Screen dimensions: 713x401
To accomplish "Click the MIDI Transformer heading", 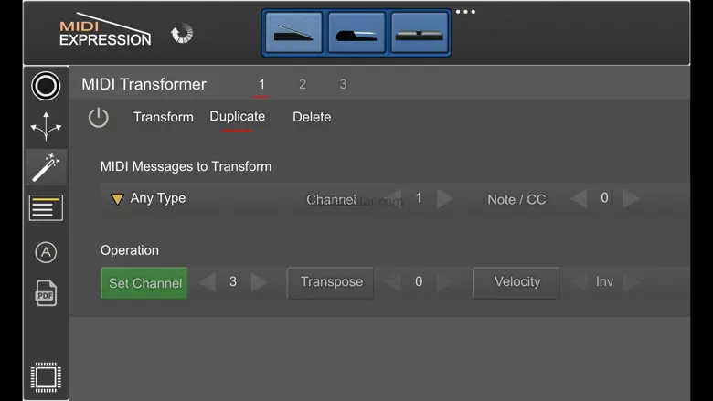I will (x=144, y=84).
